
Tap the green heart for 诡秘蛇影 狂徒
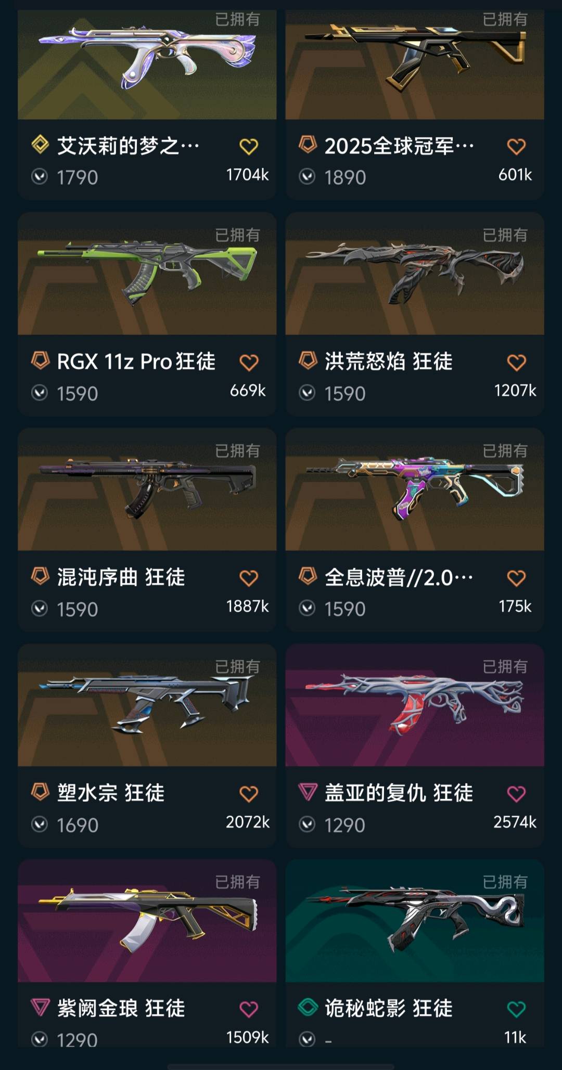(516, 1010)
